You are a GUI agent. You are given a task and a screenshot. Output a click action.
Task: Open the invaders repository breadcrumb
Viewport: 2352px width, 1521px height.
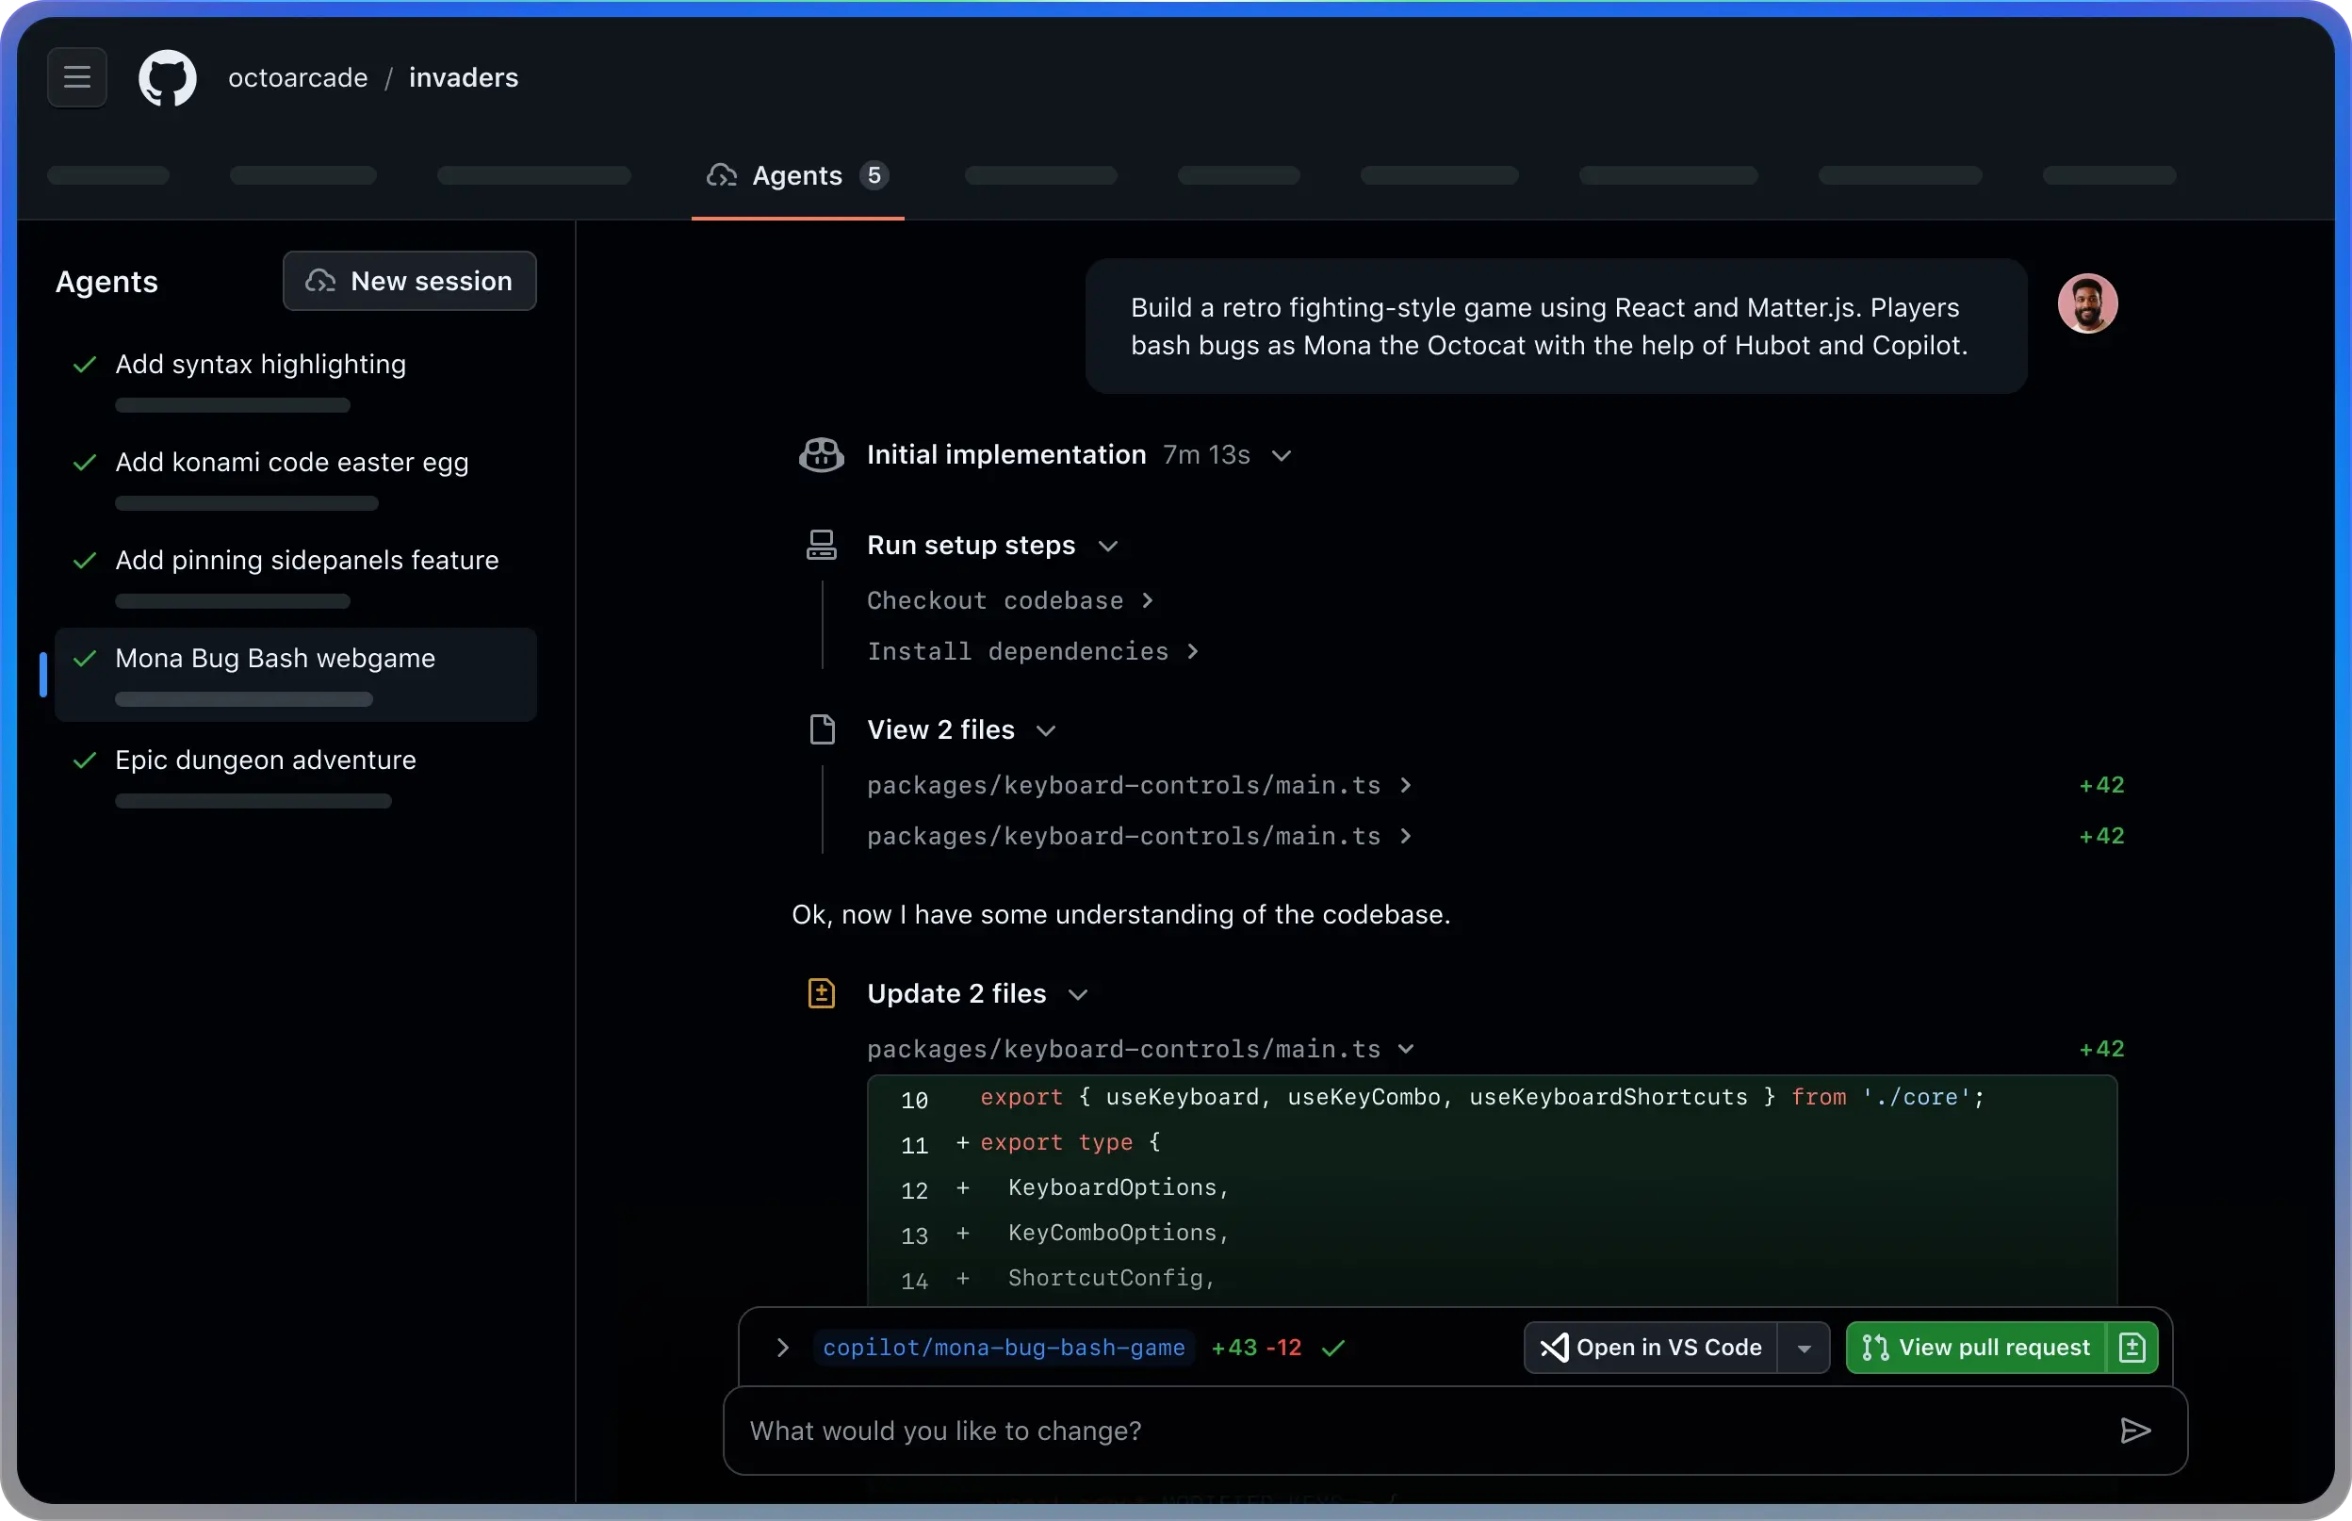[463, 77]
